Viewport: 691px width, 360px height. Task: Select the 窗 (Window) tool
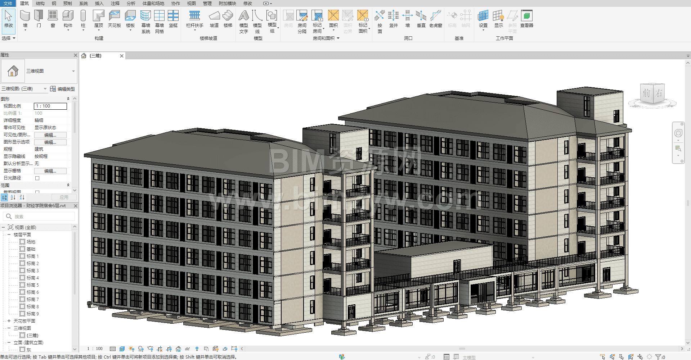(x=53, y=19)
